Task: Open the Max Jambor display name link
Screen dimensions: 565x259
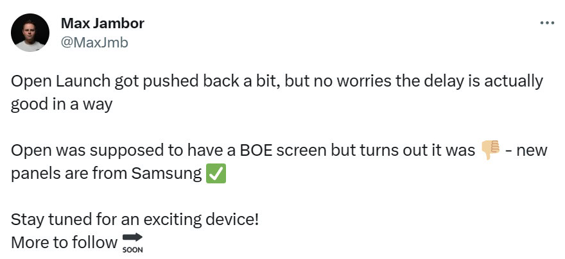Action: click(102, 24)
